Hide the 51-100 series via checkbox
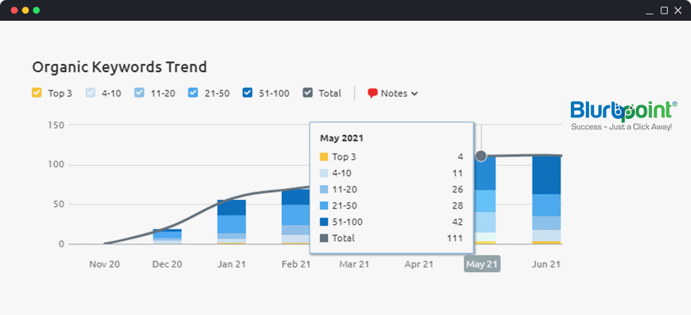This screenshot has height=315, width=691. tap(247, 93)
